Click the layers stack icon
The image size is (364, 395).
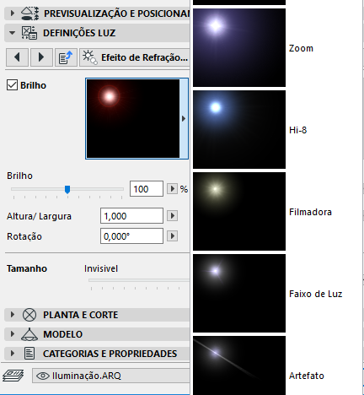[x=13, y=376]
